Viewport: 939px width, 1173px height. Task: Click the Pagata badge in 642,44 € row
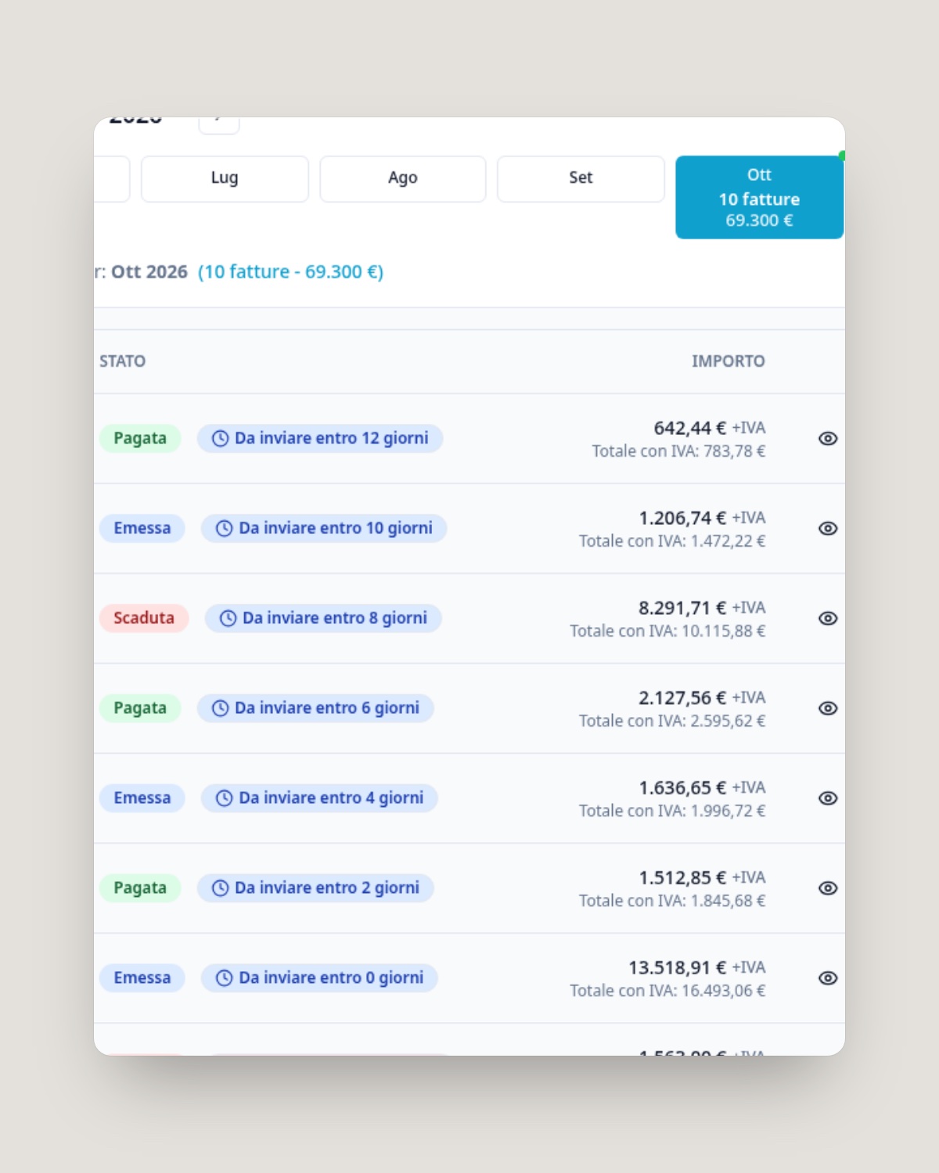click(x=140, y=439)
